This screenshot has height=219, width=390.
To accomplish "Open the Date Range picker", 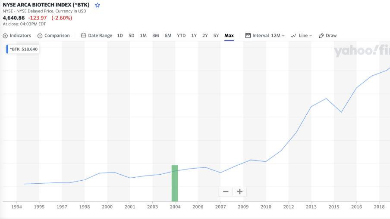I will (x=100, y=35).
